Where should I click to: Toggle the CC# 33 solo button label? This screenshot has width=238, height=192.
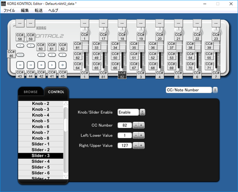(96, 46)
